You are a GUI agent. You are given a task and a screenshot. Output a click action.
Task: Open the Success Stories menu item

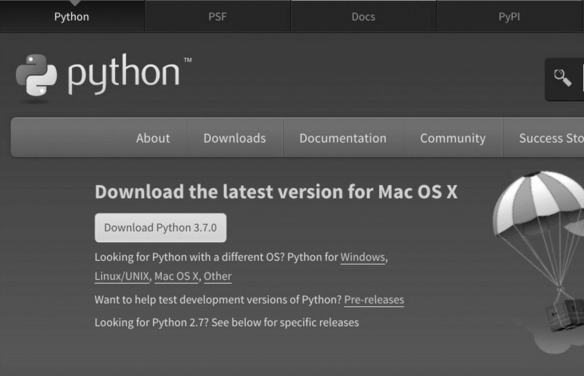tap(551, 138)
